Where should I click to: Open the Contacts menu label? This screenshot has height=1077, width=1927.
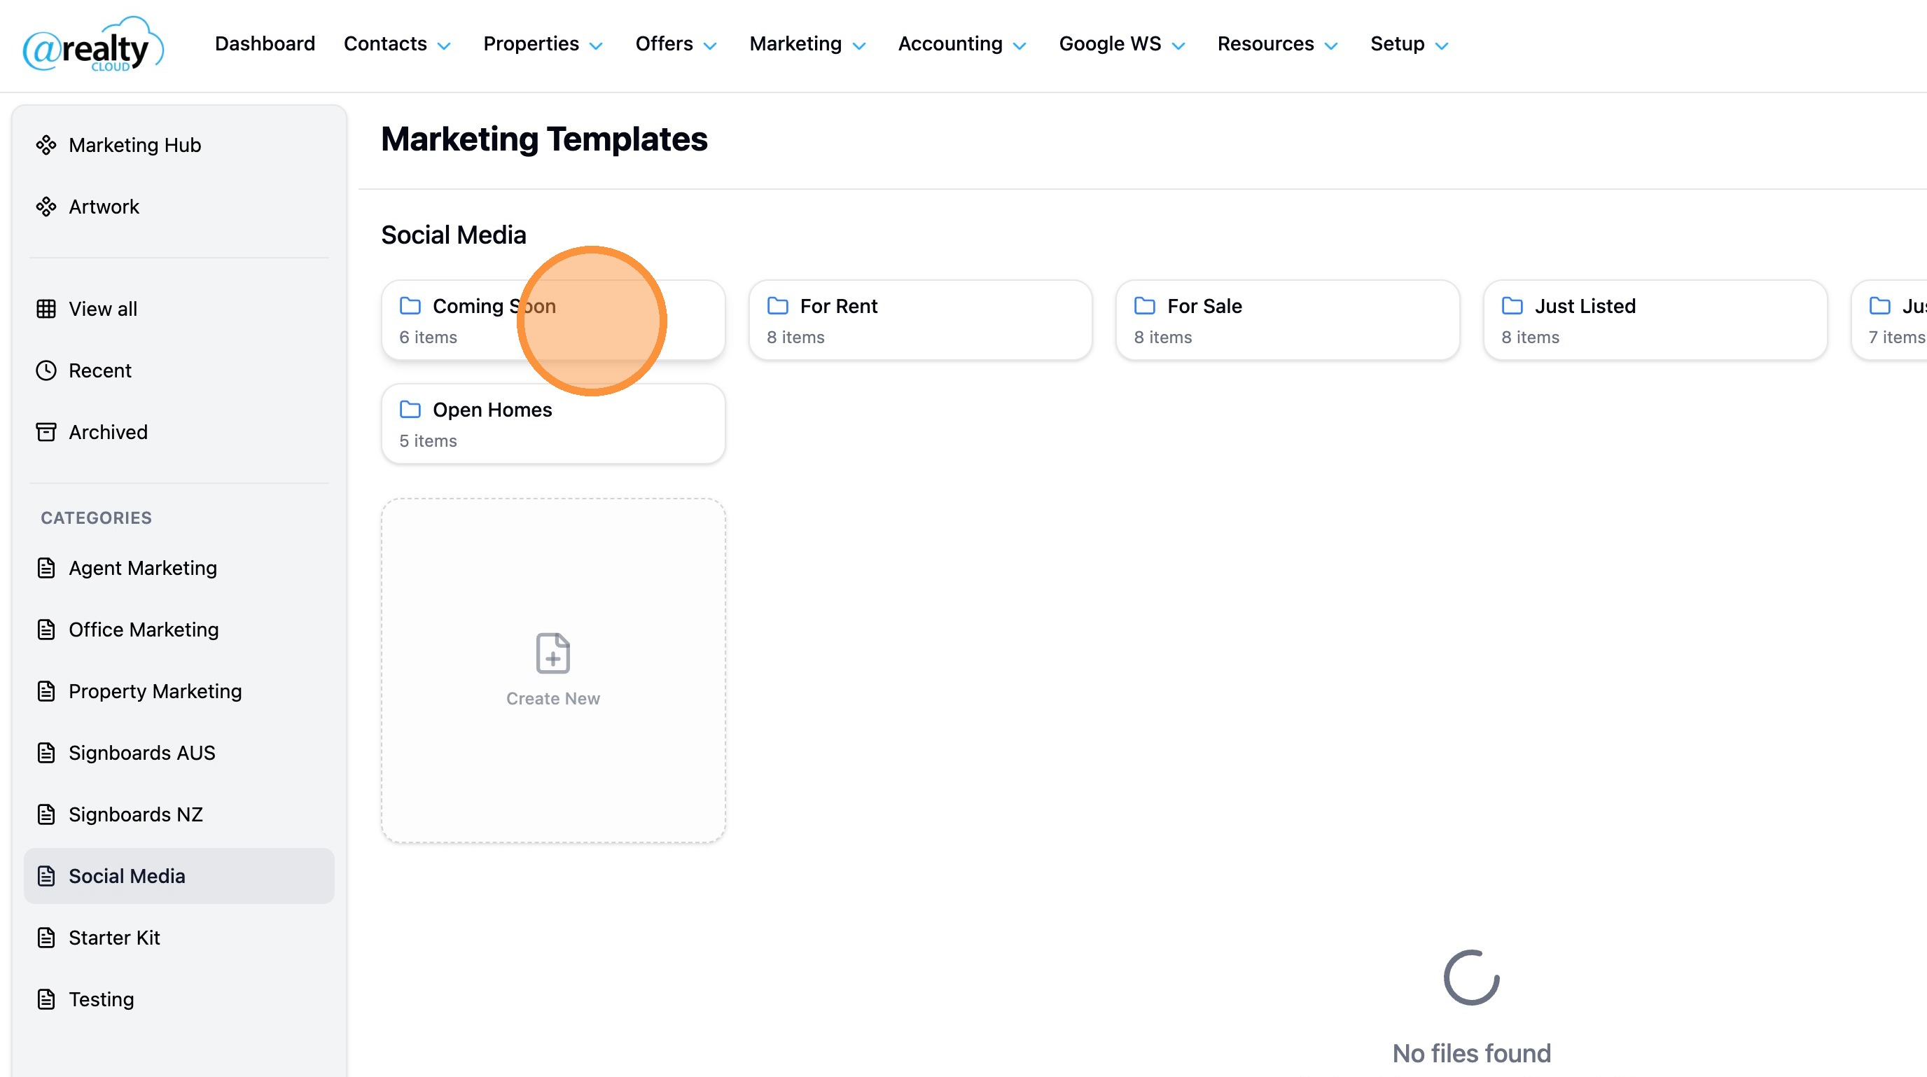point(385,44)
